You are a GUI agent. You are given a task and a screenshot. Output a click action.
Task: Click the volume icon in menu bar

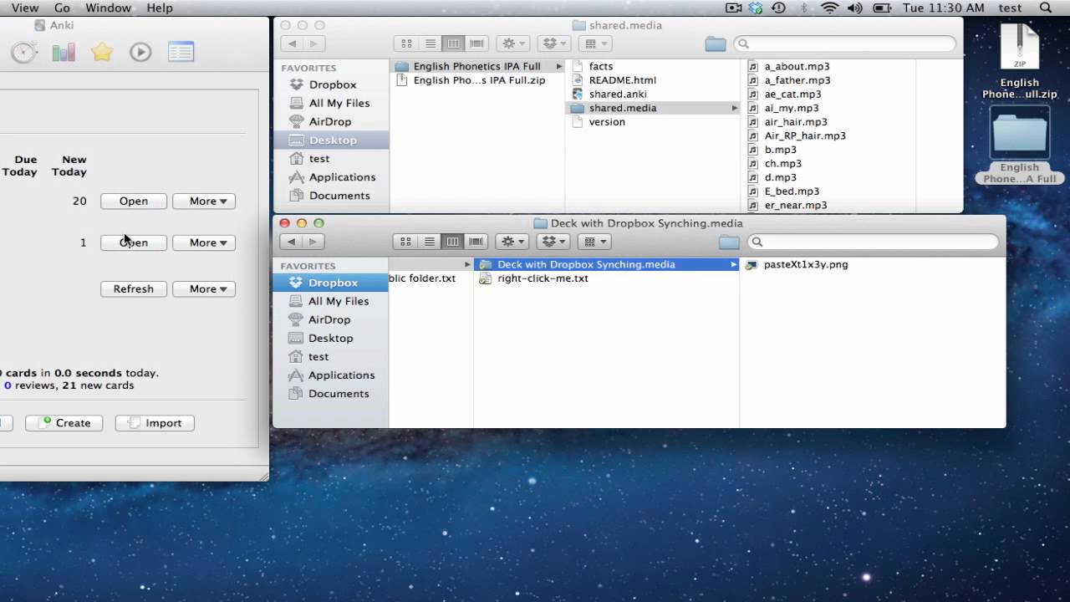point(854,8)
